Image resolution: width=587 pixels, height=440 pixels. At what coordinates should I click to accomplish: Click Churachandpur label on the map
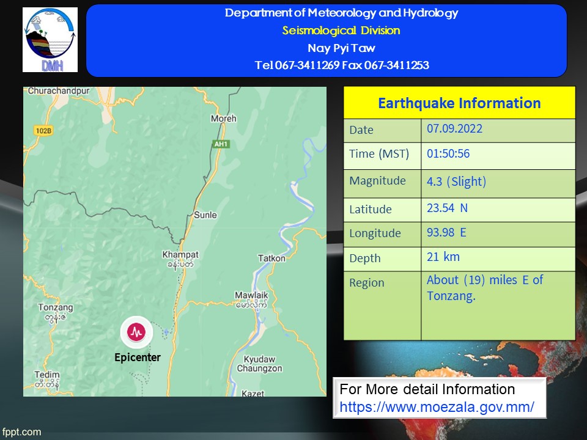[59, 91]
